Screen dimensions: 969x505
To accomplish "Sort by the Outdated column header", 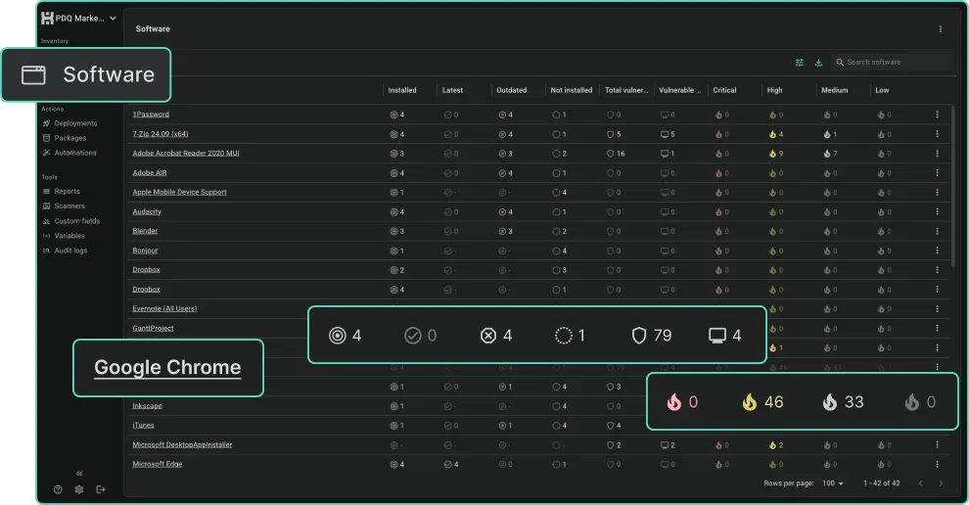I will click(512, 90).
